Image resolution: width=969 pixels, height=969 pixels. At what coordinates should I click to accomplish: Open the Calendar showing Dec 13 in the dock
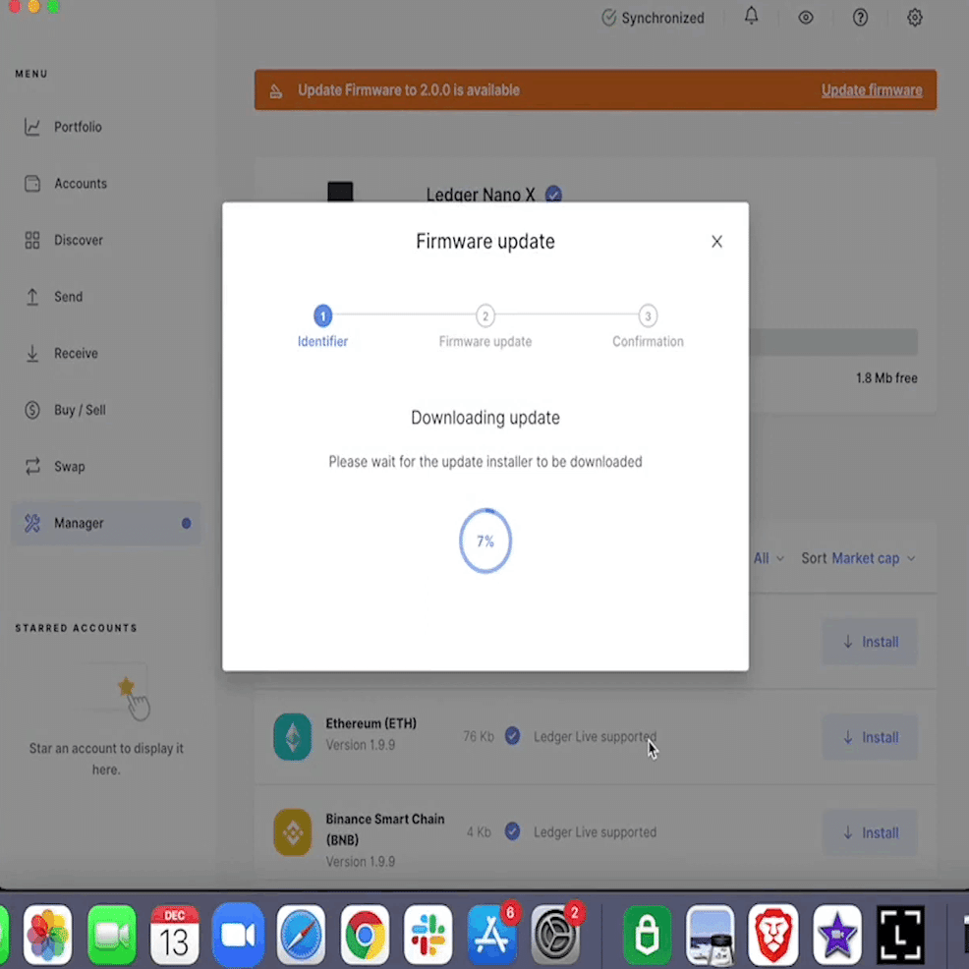[x=175, y=935]
